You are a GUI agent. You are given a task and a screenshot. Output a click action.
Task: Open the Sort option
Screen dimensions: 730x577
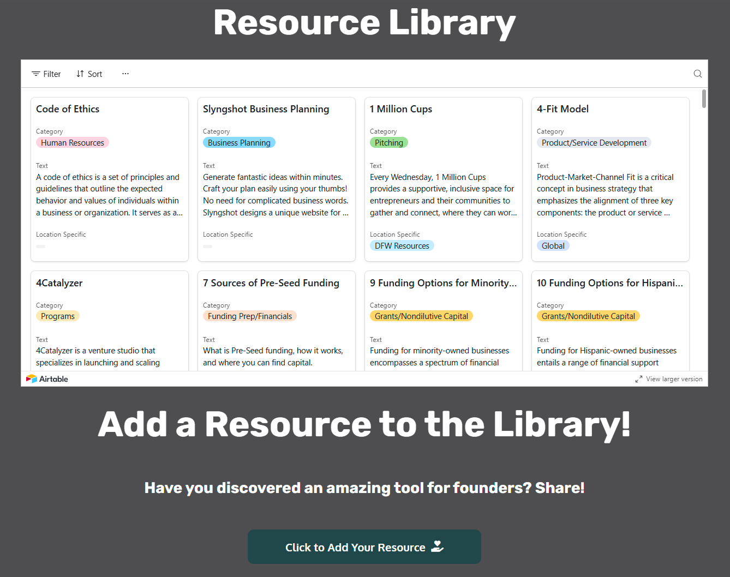[89, 74]
